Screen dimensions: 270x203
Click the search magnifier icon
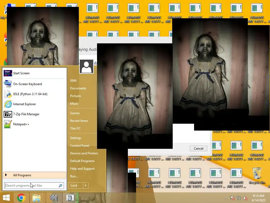click(x=60, y=186)
